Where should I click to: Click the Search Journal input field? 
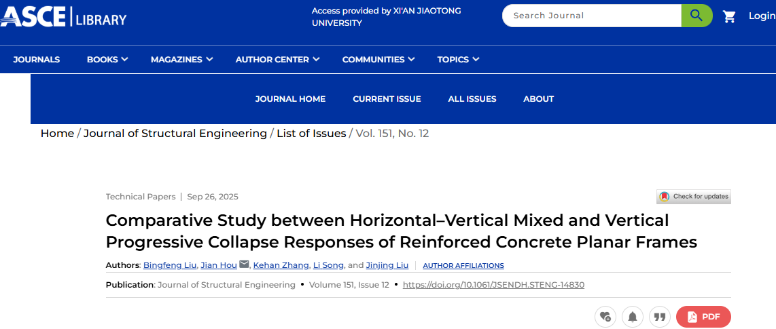pos(591,16)
